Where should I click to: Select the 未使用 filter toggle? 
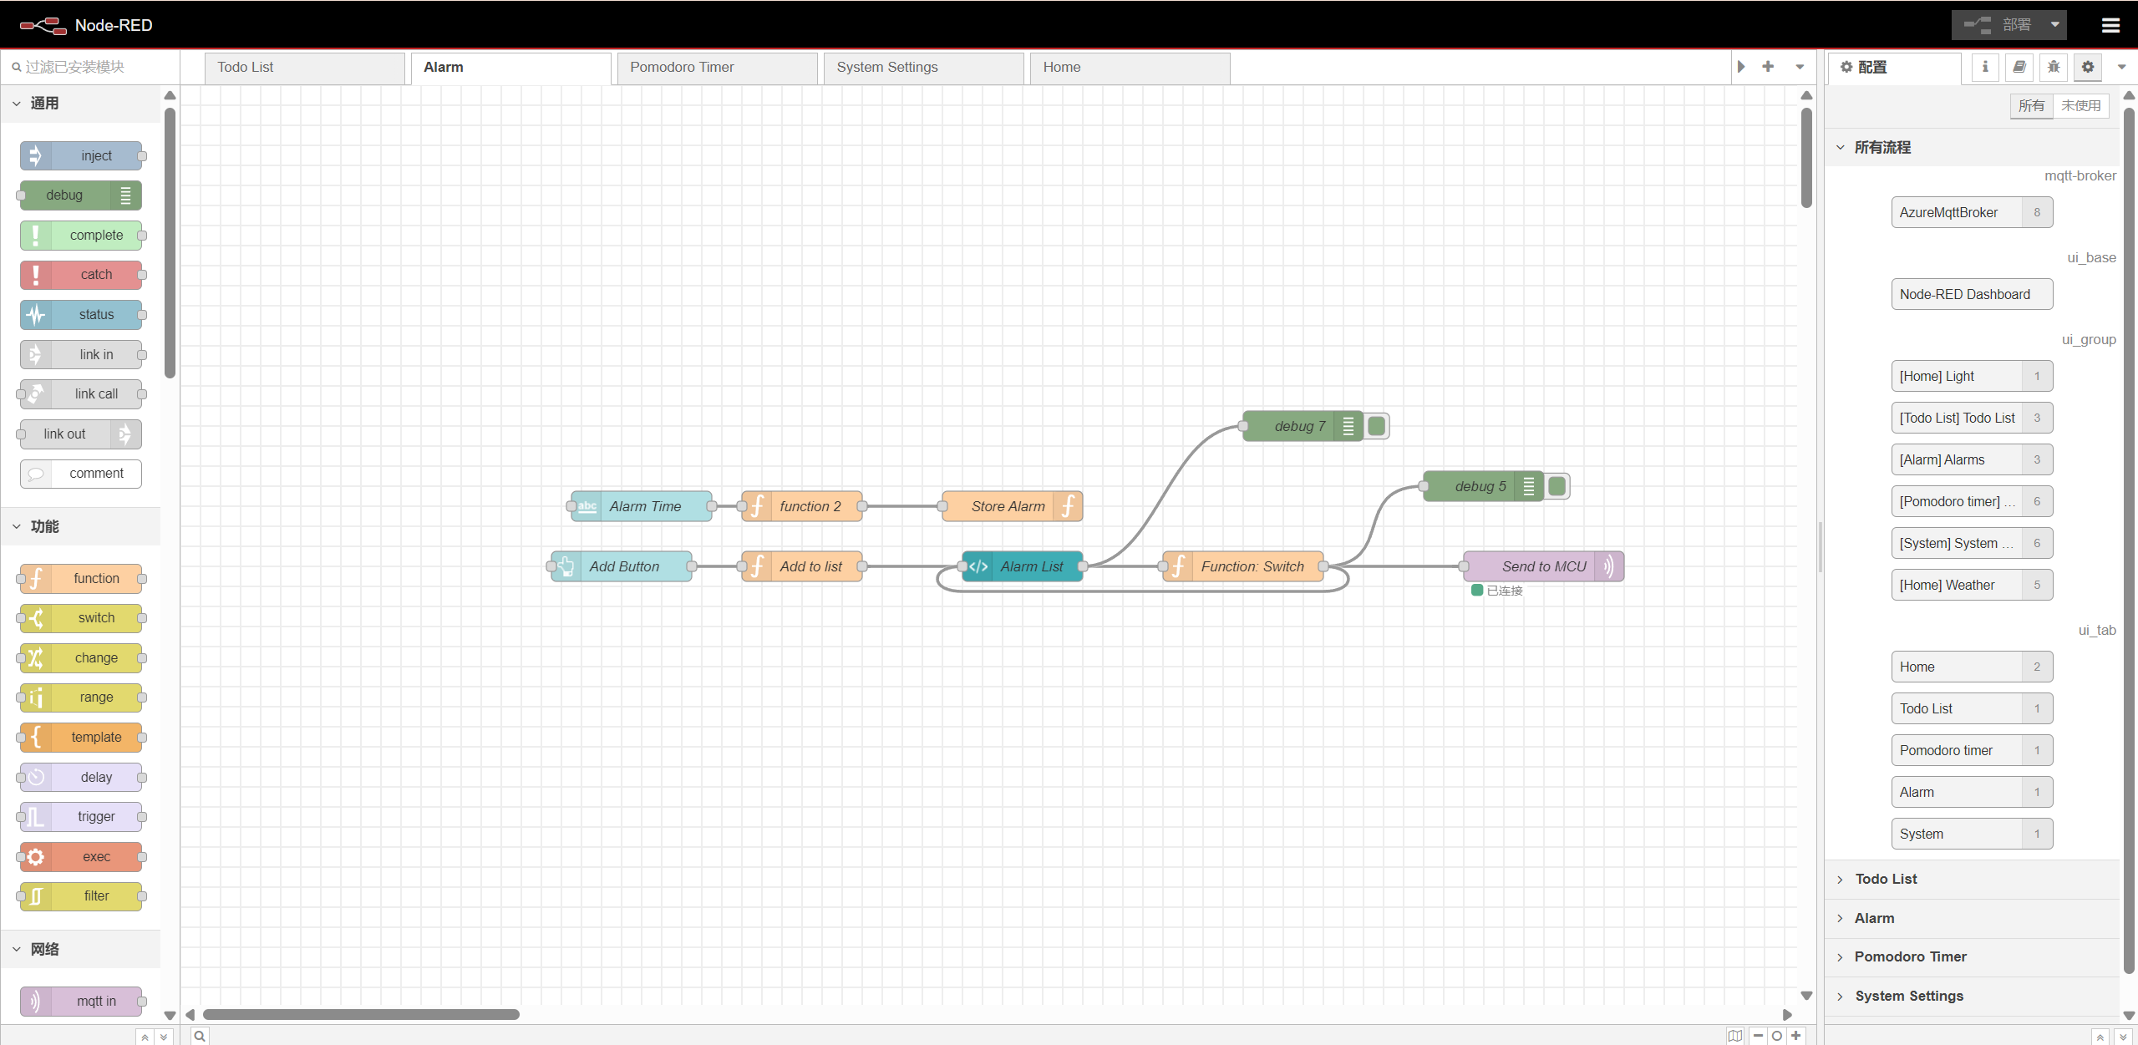coord(2080,105)
